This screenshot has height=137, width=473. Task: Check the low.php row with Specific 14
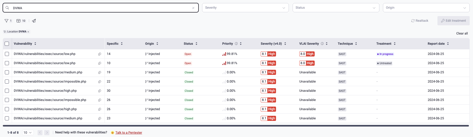coord(7,54)
